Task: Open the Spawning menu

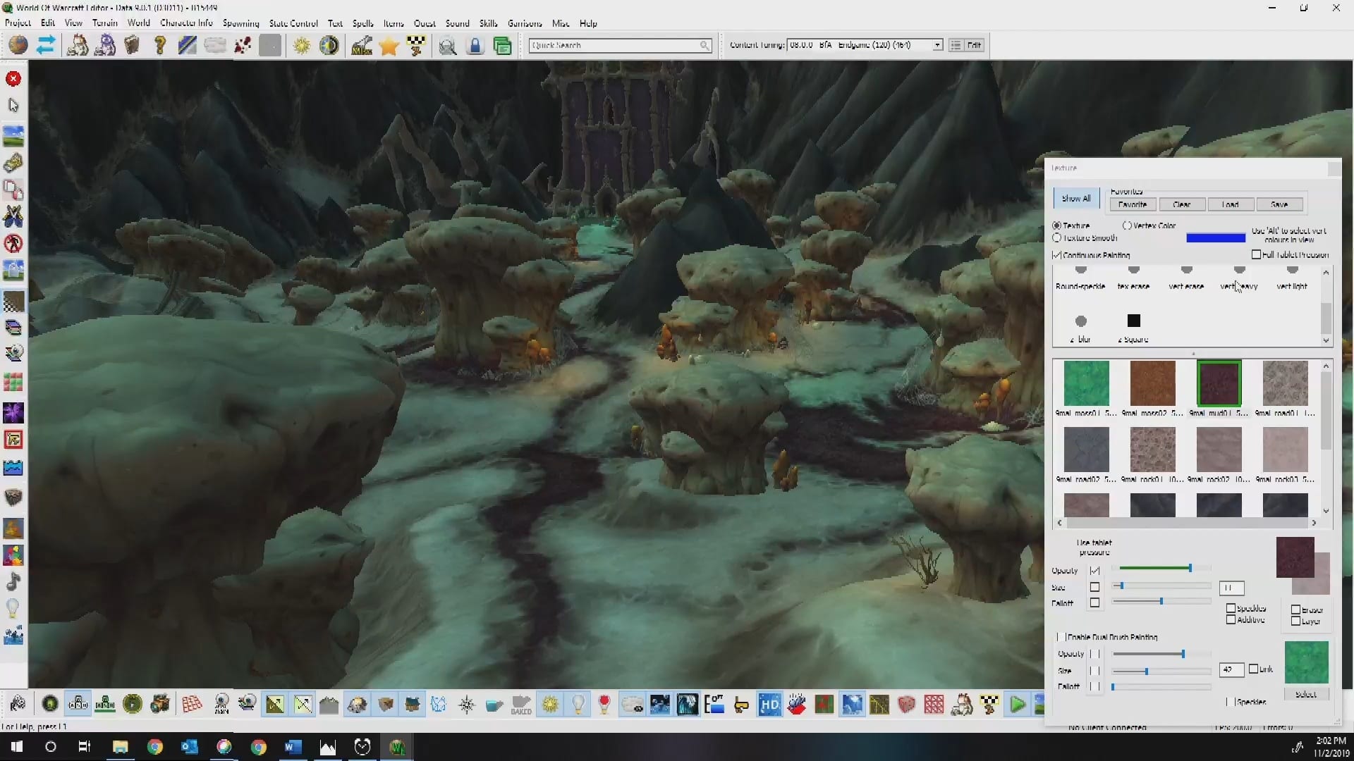Action: click(x=240, y=23)
